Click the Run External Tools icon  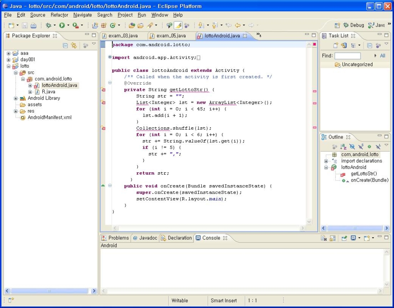point(75,25)
